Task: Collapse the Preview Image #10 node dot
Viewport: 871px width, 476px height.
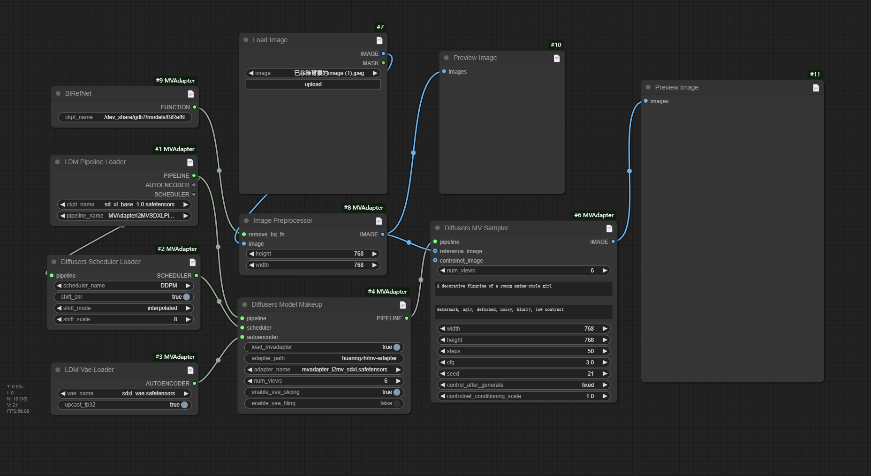Action: tap(446, 58)
